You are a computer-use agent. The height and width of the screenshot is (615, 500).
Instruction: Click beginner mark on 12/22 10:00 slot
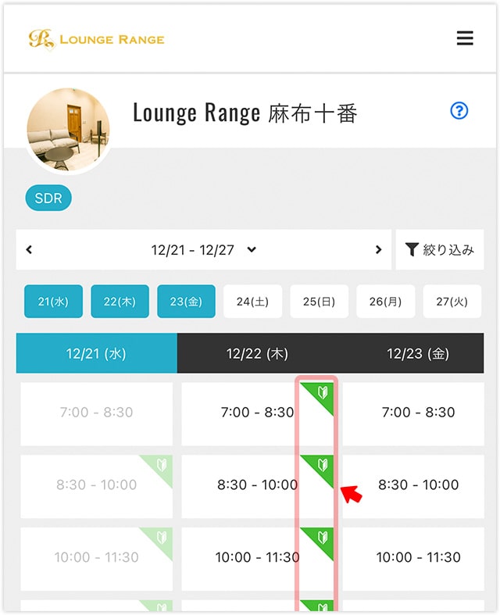[x=323, y=538]
